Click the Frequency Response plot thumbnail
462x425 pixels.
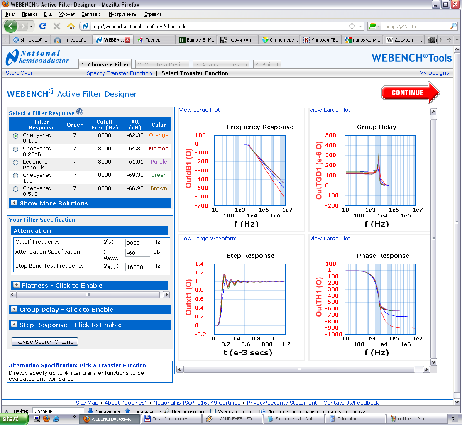pyautogui.click(x=250, y=171)
